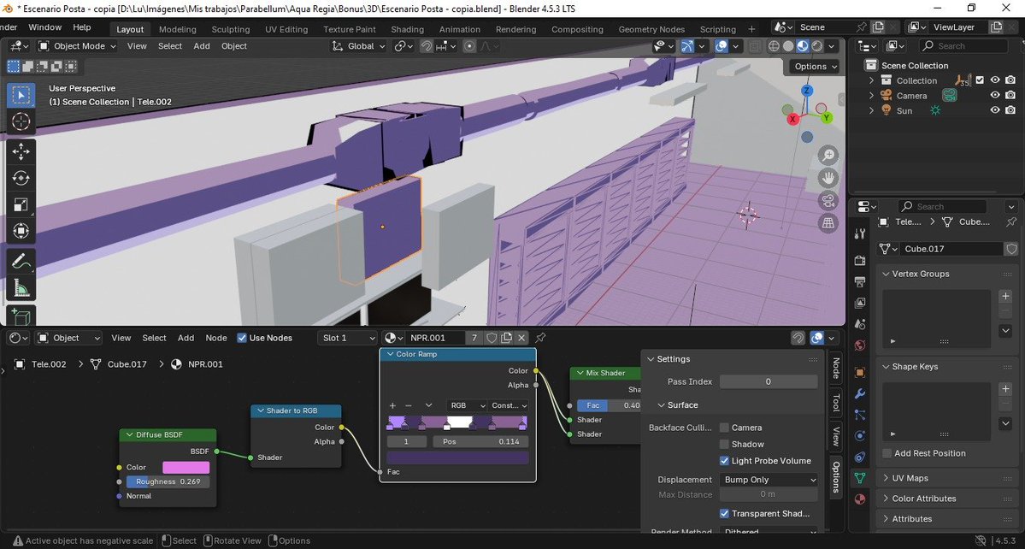Select the Cursor tool

pos(21,121)
